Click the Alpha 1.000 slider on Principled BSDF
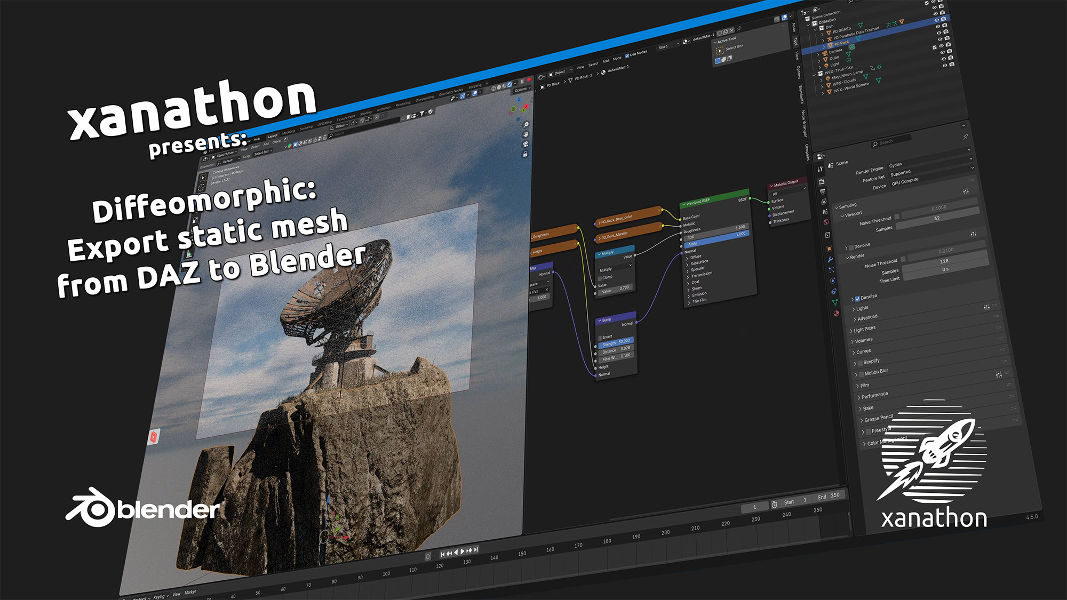This screenshot has width=1067, height=600. 718,239
